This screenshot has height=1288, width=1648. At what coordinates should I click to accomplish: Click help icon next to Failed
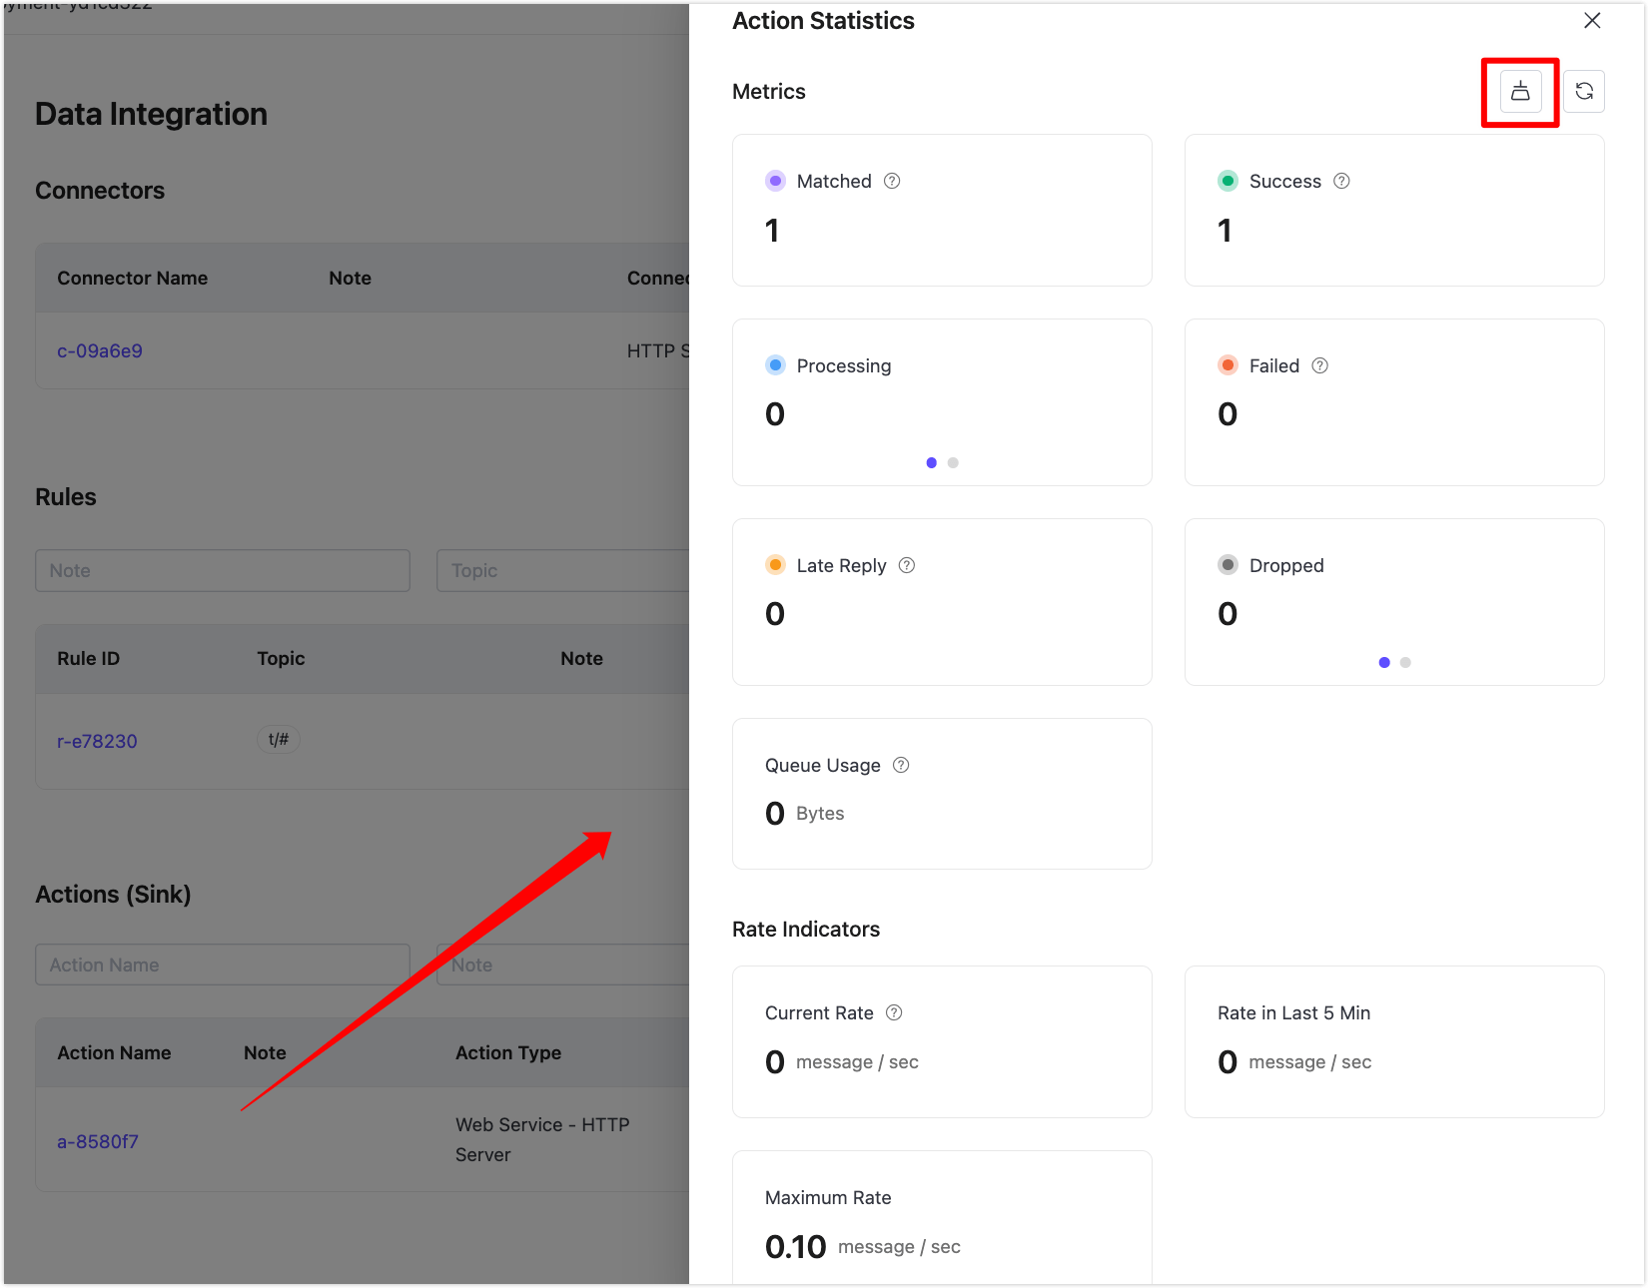click(1319, 365)
